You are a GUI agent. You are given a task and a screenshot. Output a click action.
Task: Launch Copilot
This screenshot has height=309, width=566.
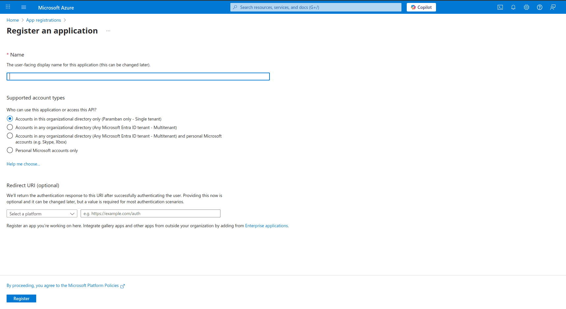click(421, 7)
